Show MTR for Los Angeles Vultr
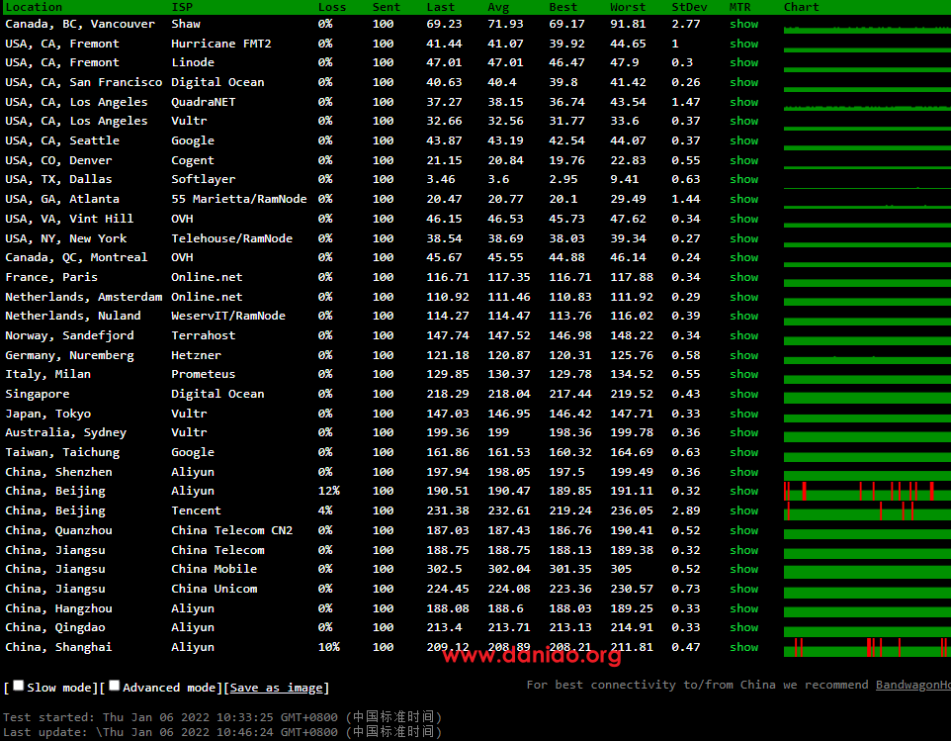The image size is (951, 741). (x=743, y=121)
